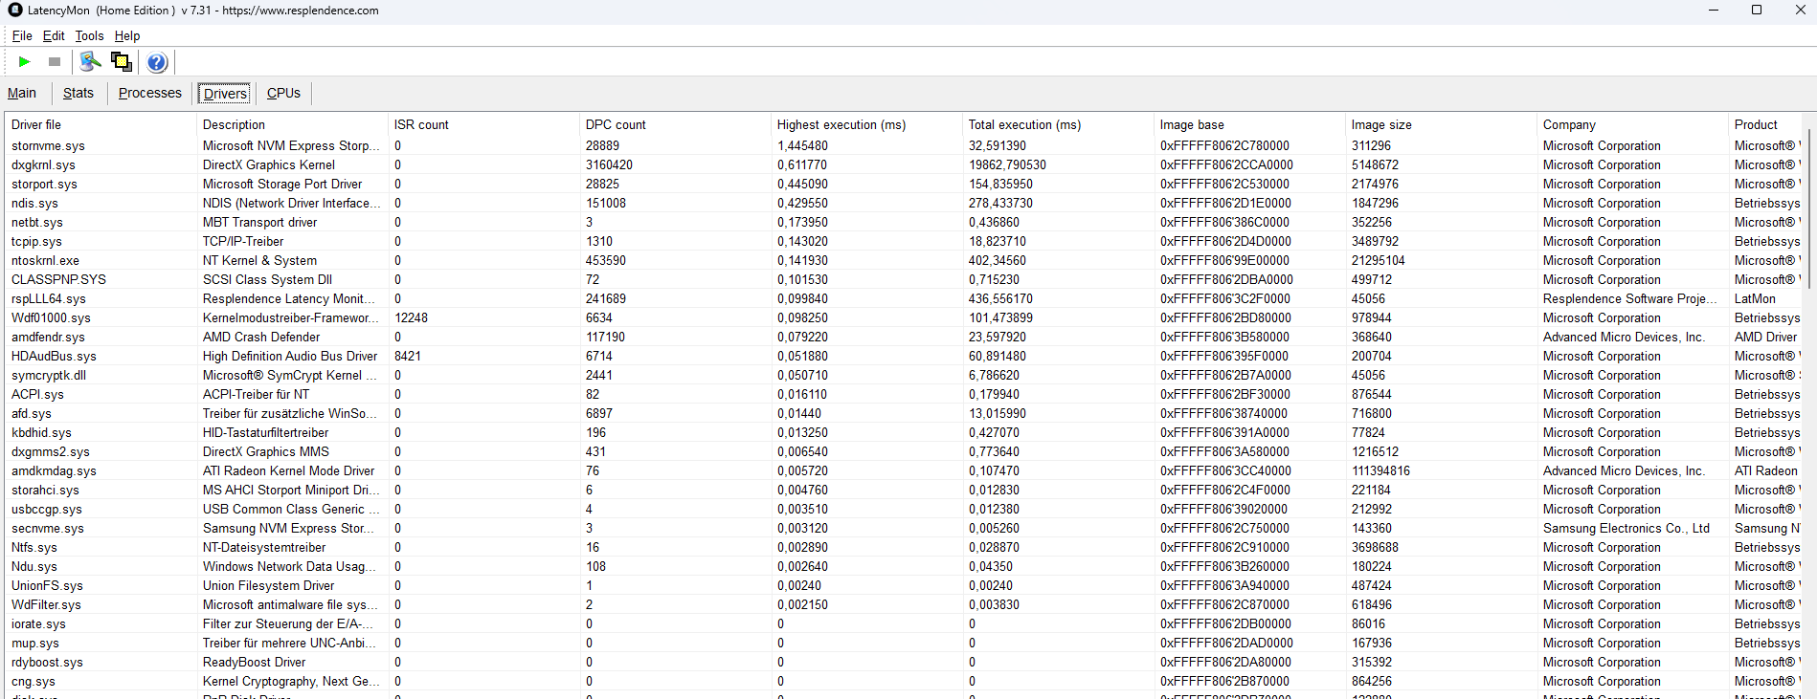Sort by the Driver file column header
Viewport: 1817px width, 699px height.
pos(101,124)
